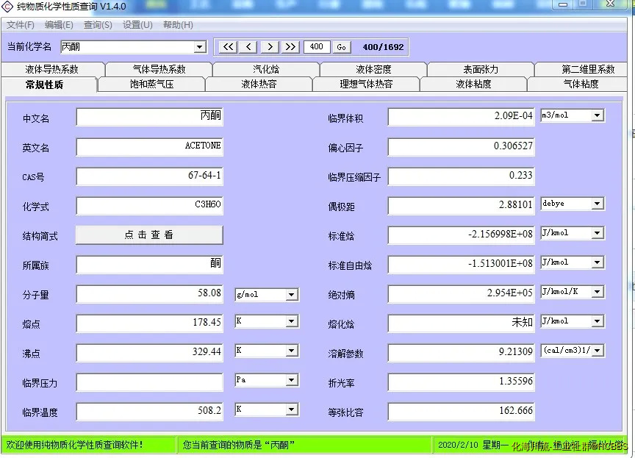Jump to the last record with >> button
This screenshot has height=458, width=635.
coord(290,47)
